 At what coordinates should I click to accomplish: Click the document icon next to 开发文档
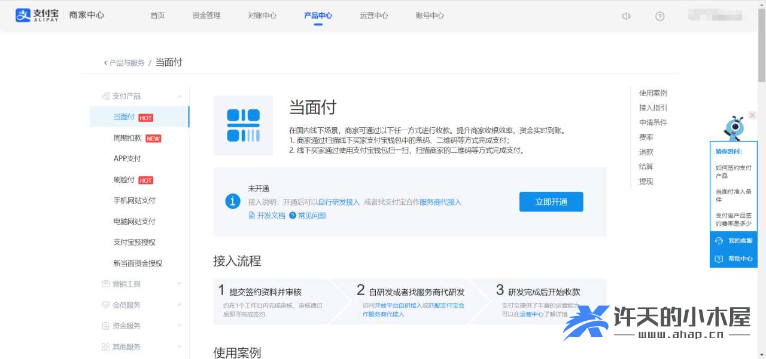pyautogui.click(x=252, y=216)
